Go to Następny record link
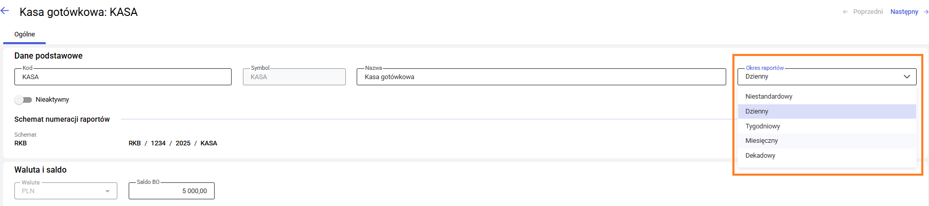Screen dimensions: 929x206 coord(904,12)
